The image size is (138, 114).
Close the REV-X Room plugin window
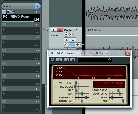(128, 53)
